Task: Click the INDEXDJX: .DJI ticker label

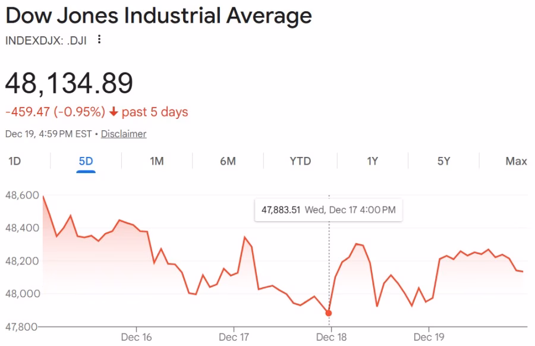Action: [46, 40]
